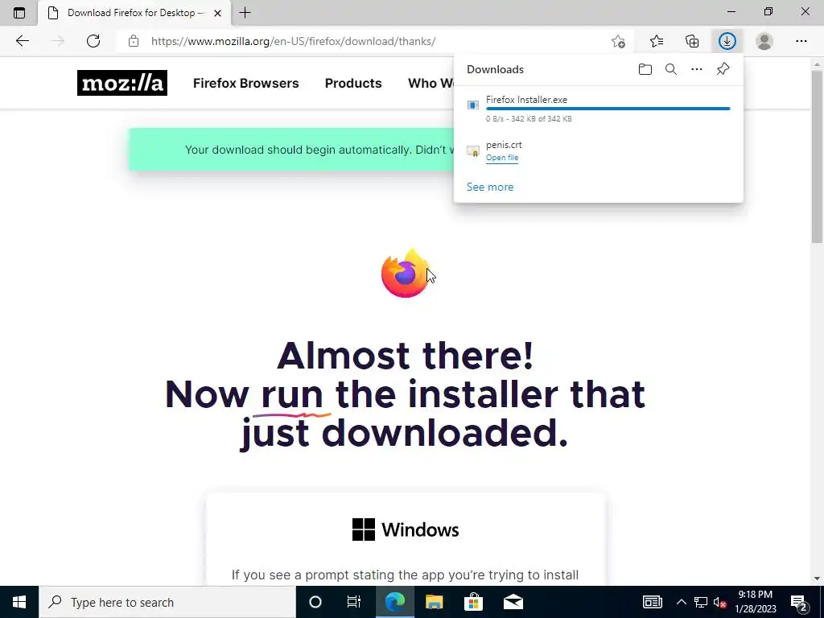Click Open file under penis.crt
This screenshot has height=618, width=824.
(502, 158)
